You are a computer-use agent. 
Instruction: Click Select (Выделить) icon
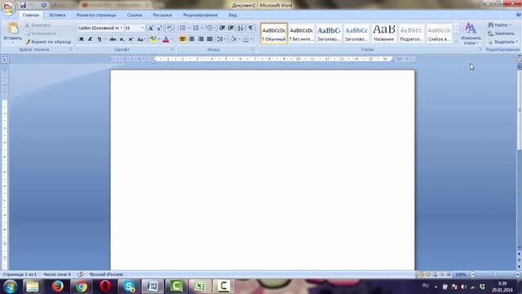[x=490, y=42]
